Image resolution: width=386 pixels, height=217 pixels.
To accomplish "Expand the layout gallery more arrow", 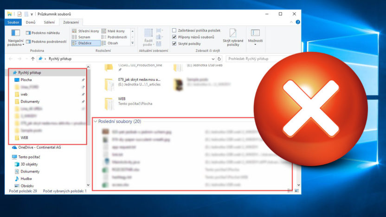I will pos(132,43).
